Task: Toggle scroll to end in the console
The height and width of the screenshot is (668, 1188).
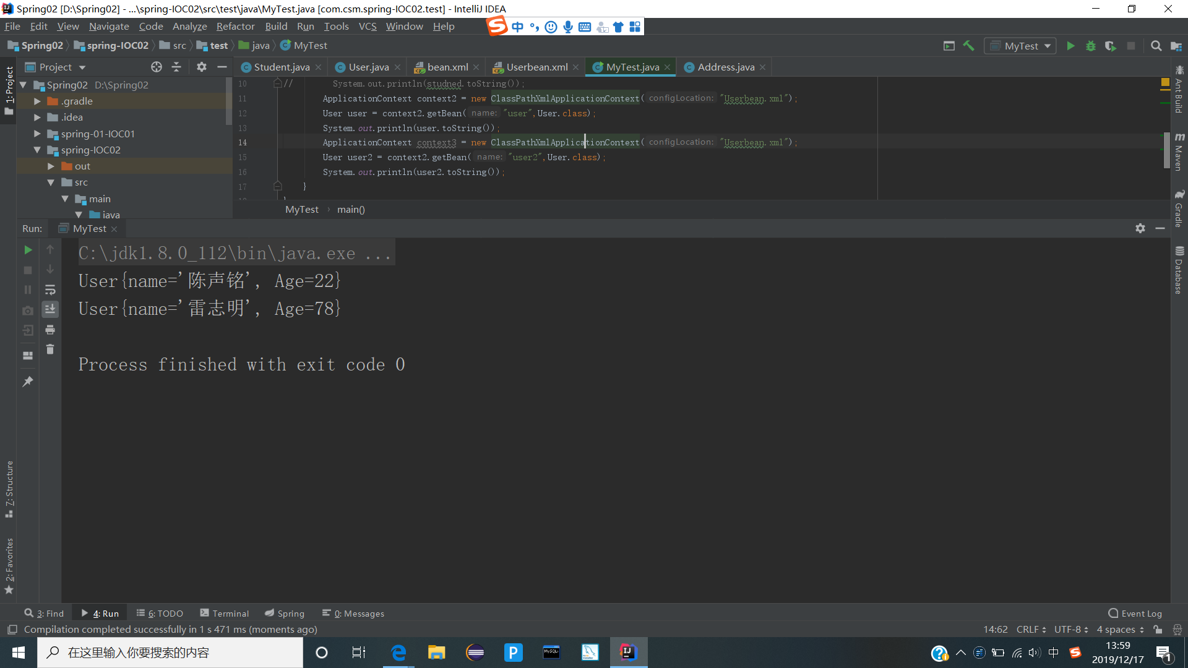Action: pyautogui.click(x=50, y=309)
